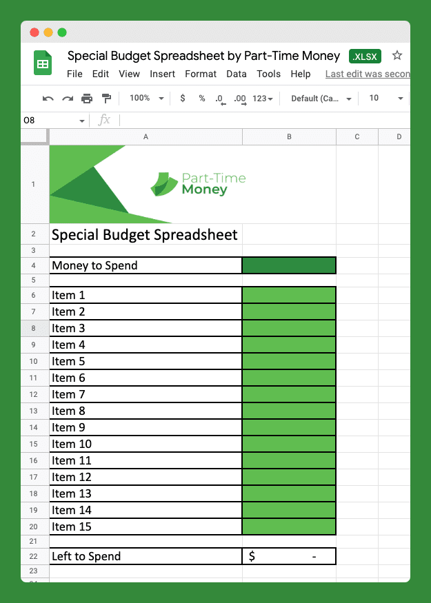
Task: Format as currency with dollar icon
Action: point(183,98)
